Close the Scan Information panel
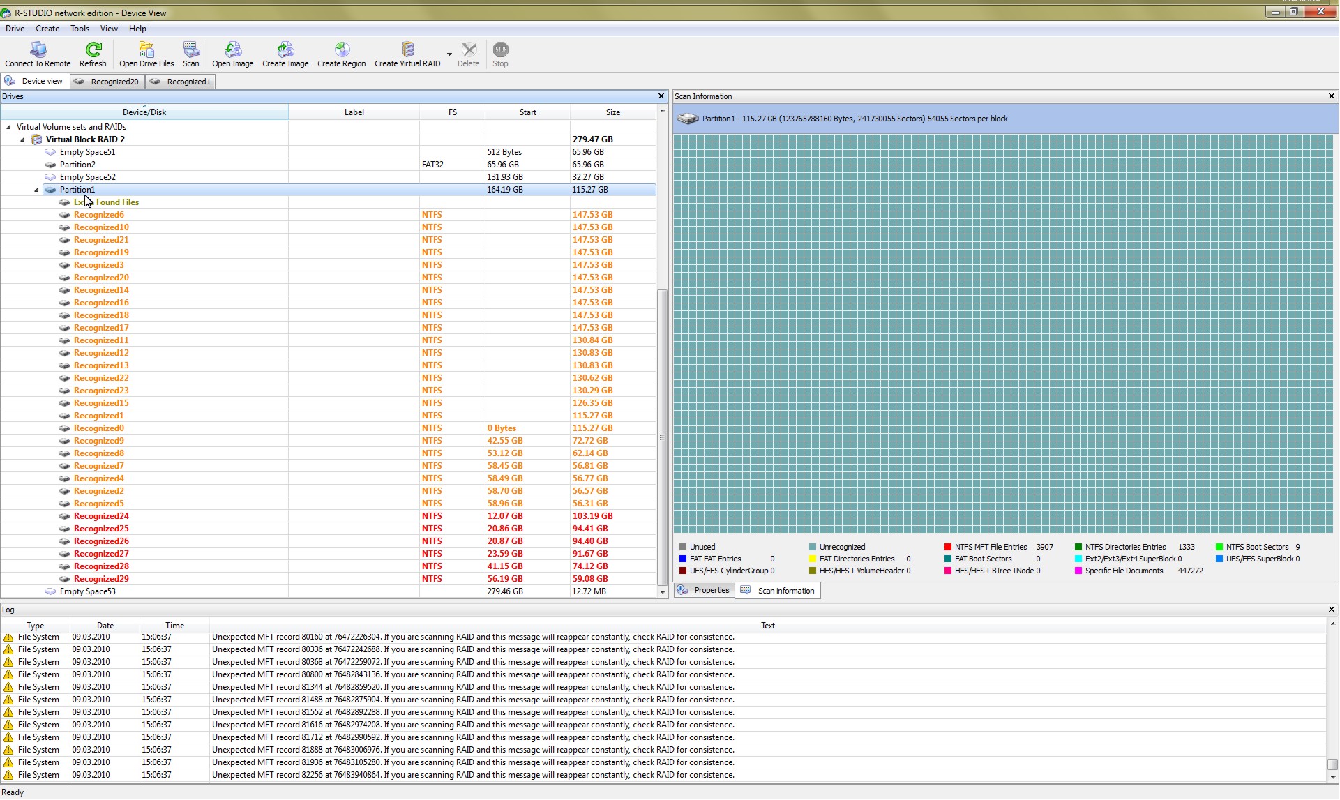The image size is (1340, 800). pos(1331,96)
